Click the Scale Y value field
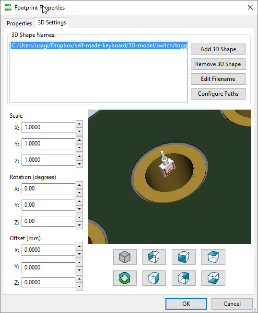The image size is (258, 313). [x=48, y=144]
